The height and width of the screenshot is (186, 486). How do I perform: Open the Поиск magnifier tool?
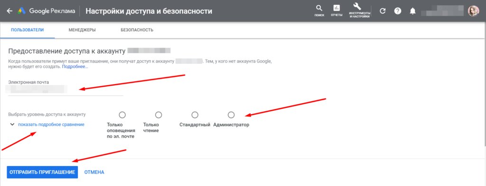319,10
